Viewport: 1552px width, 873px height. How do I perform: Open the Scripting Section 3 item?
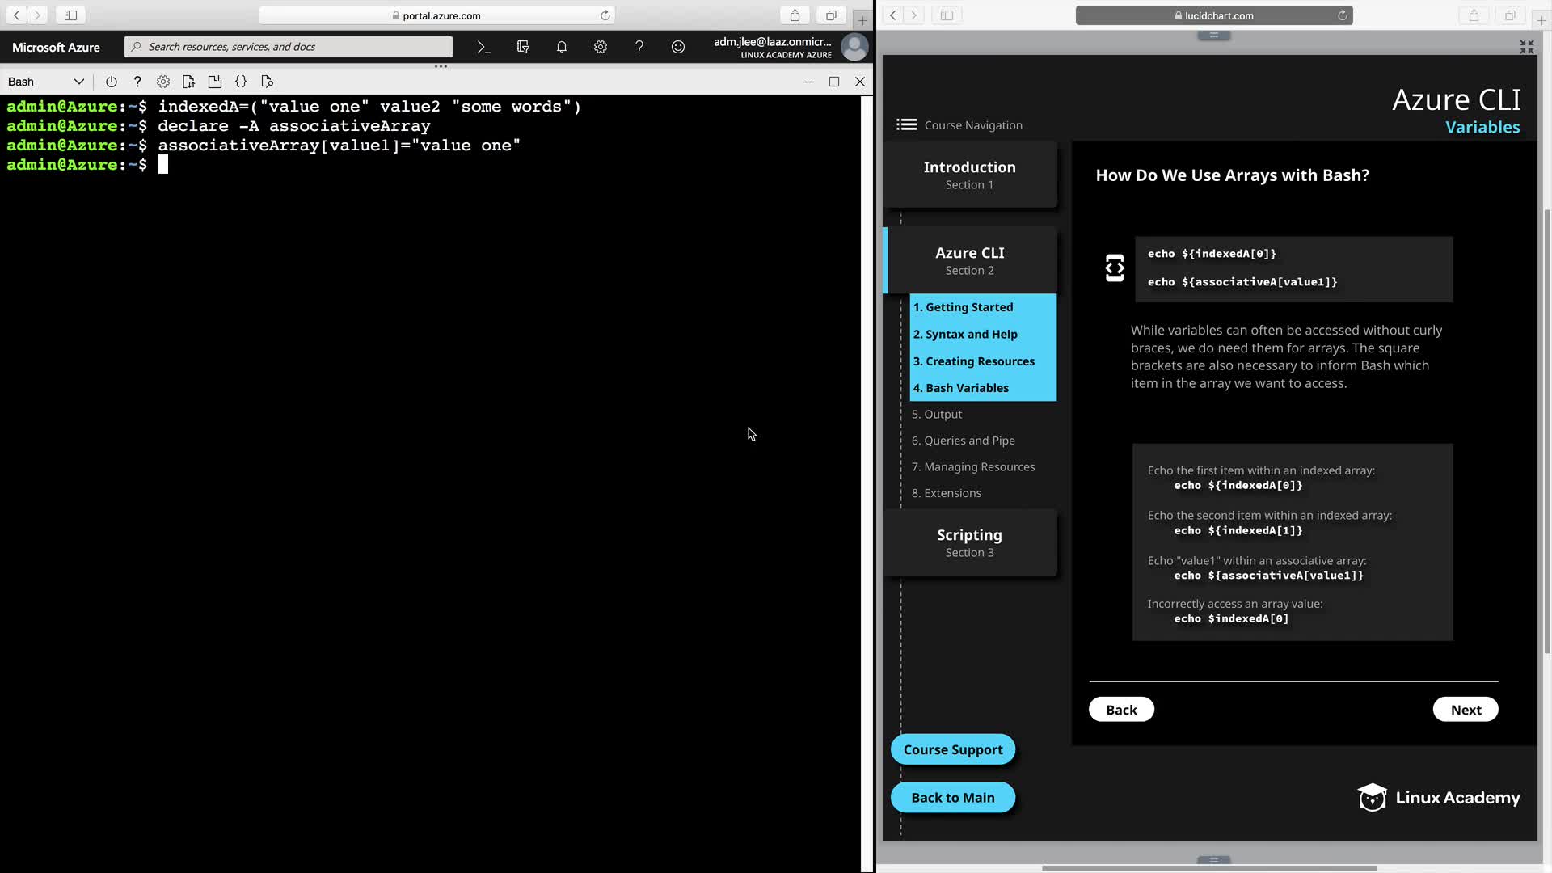pos(969,542)
